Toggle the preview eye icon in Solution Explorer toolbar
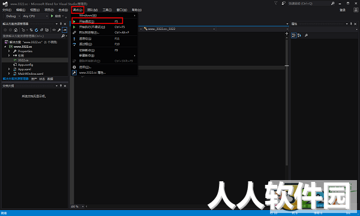This screenshot has width=360, height=216. 54,30
